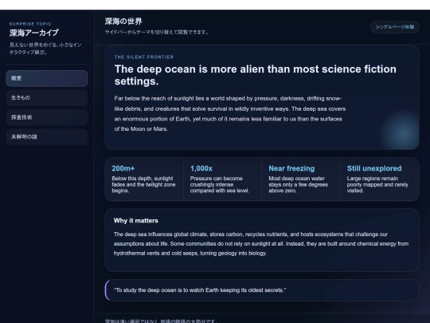Click the paragraph about deep sea influencing climate

pyautogui.click(x=261, y=244)
